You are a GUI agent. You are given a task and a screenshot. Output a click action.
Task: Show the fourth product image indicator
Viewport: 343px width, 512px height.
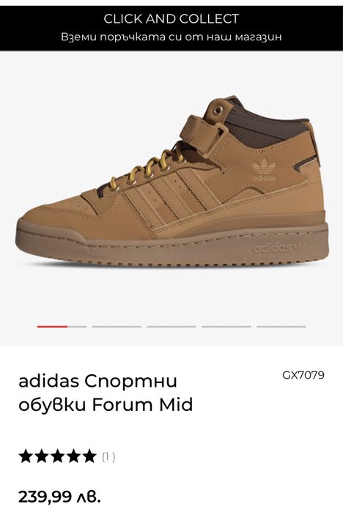tap(226, 326)
